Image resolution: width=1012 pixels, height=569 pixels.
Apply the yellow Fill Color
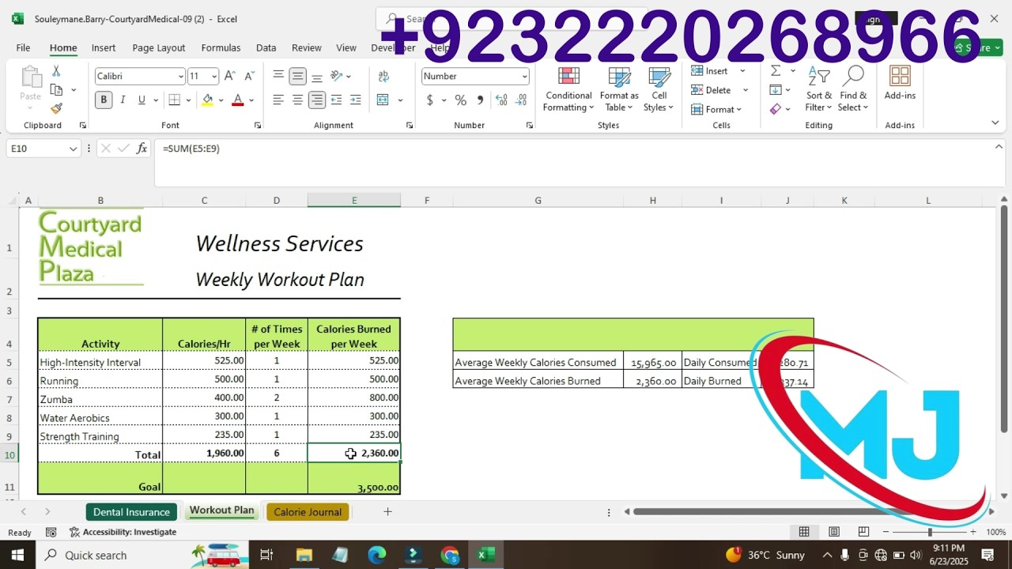click(x=207, y=100)
